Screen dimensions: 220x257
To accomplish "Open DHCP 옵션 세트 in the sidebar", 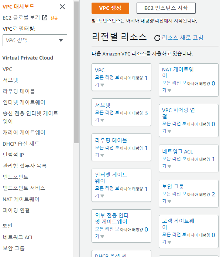I will [x=21, y=144].
